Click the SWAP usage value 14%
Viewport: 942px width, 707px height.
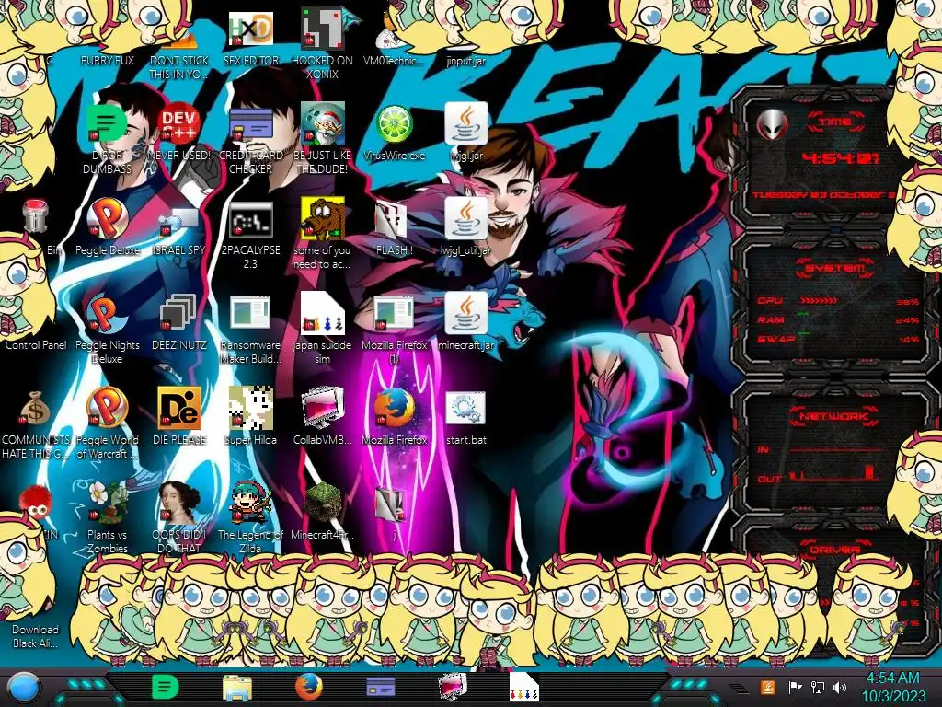(x=909, y=340)
